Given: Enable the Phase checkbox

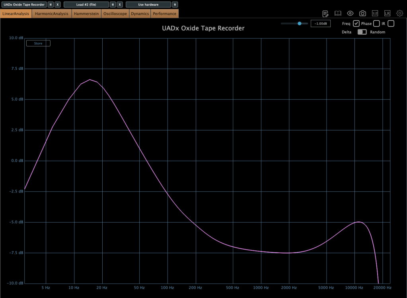Looking at the screenshot, I should [x=376, y=24].
